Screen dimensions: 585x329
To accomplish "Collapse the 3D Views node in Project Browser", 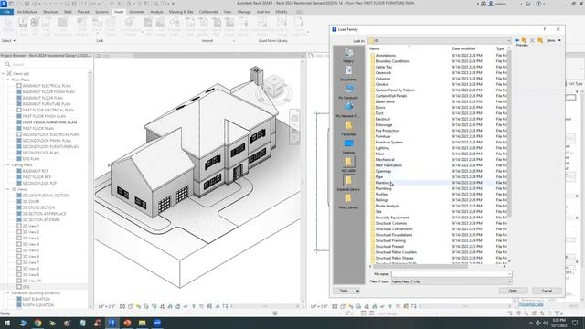I will point(8,189).
